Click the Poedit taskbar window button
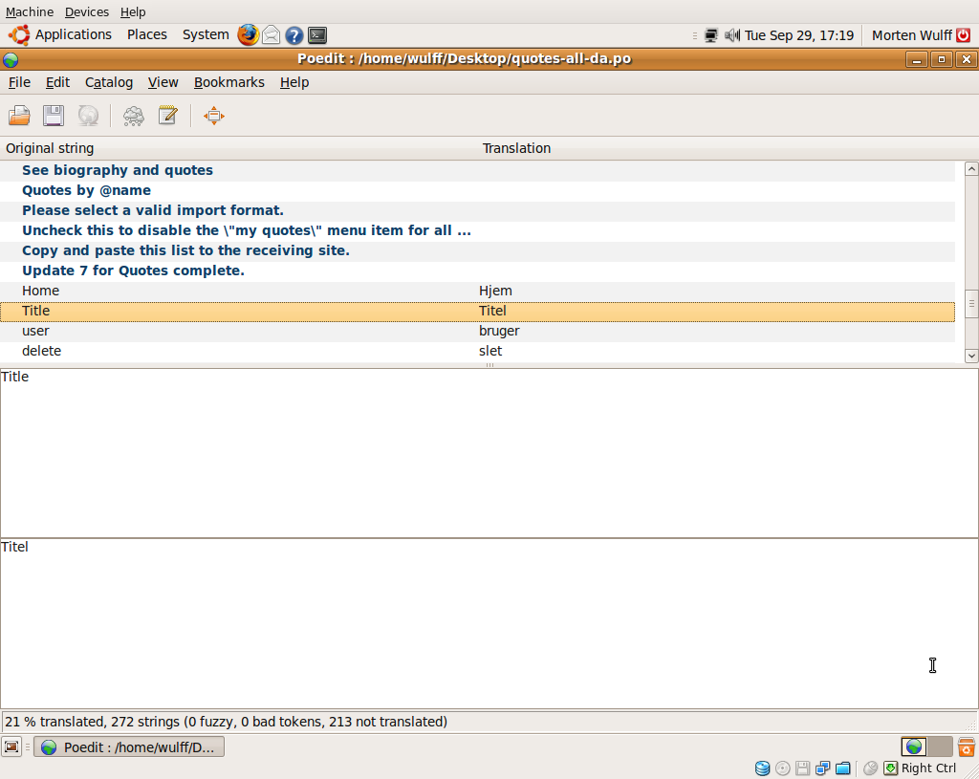979x779 pixels. (x=129, y=747)
